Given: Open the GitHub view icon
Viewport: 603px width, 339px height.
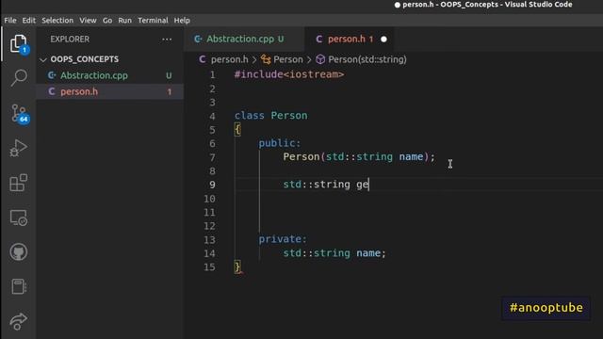Looking at the screenshot, I should (x=19, y=252).
